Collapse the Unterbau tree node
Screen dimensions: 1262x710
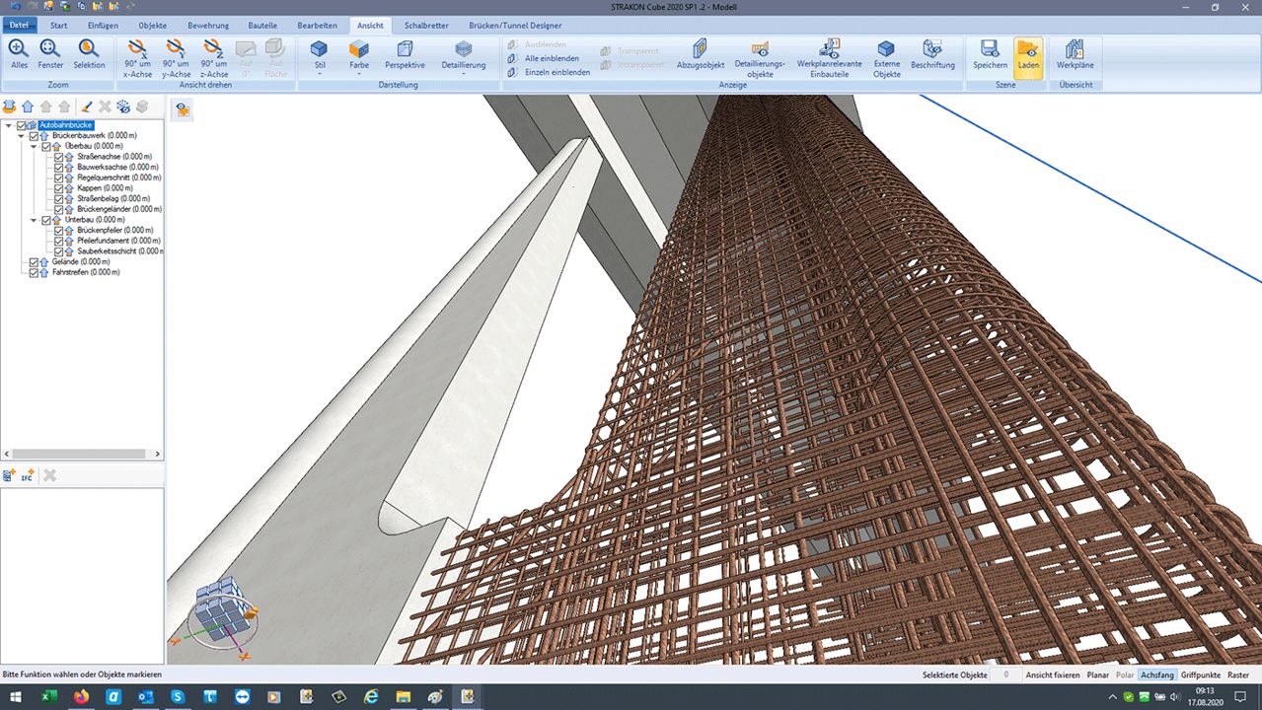coord(35,220)
